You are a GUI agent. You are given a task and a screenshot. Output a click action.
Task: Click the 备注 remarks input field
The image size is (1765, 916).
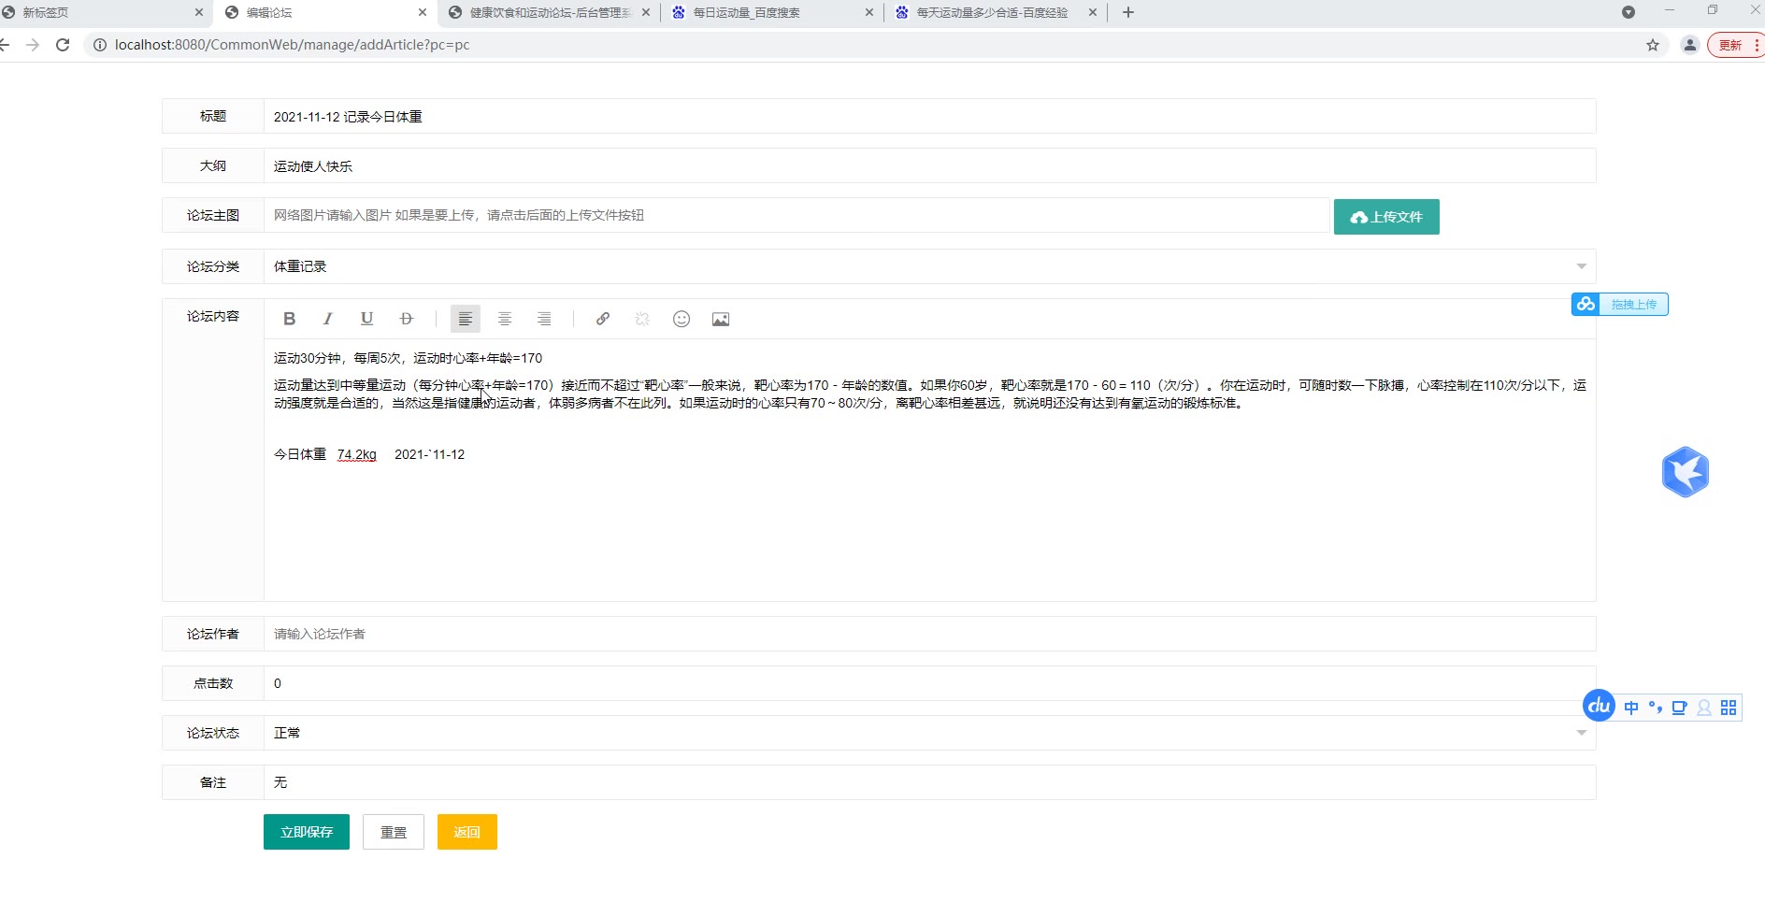tap(930, 782)
